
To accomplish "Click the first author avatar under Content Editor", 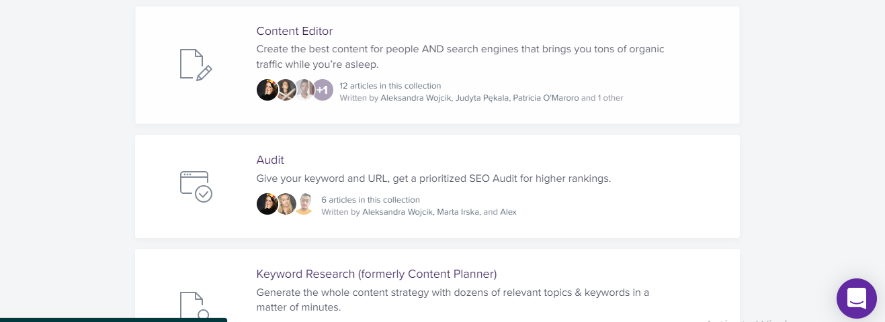I will [x=267, y=90].
